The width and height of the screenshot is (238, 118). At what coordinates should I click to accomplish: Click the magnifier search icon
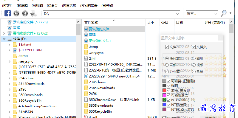tap(224, 13)
